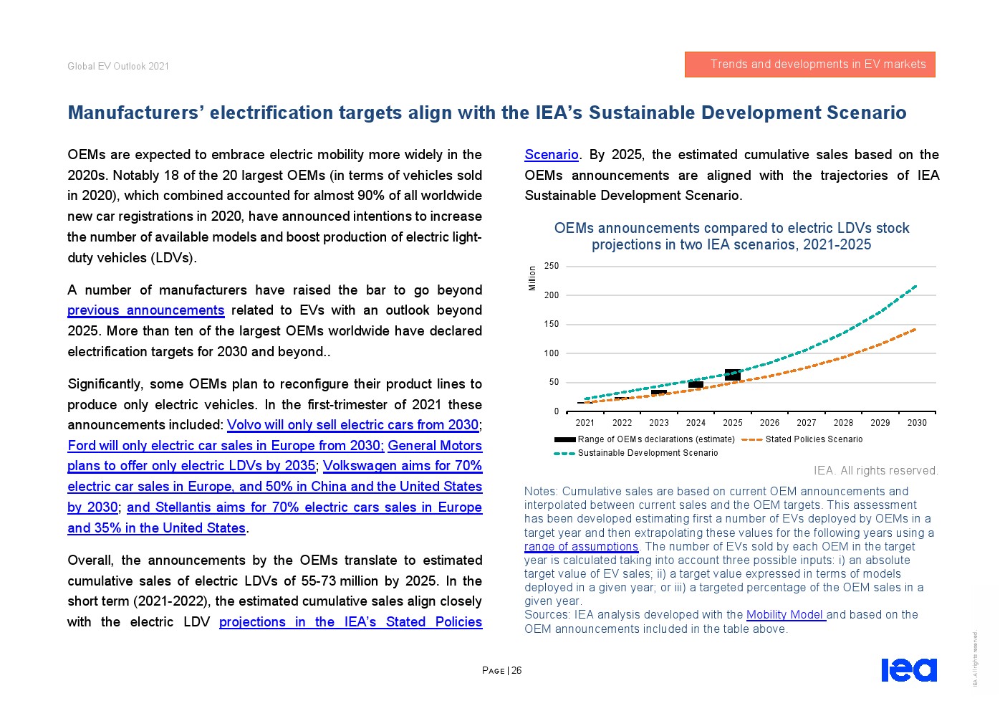Open the "Mobility Model" source link
The height and width of the screenshot is (711, 1005).
786,615
